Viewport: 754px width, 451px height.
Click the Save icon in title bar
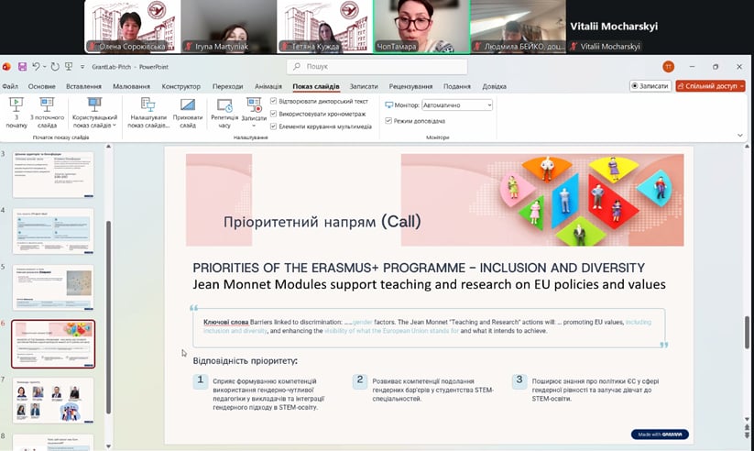[22, 66]
